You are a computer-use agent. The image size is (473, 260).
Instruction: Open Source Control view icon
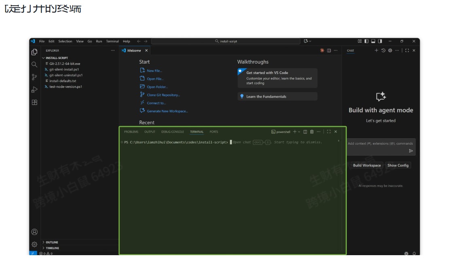point(34,77)
